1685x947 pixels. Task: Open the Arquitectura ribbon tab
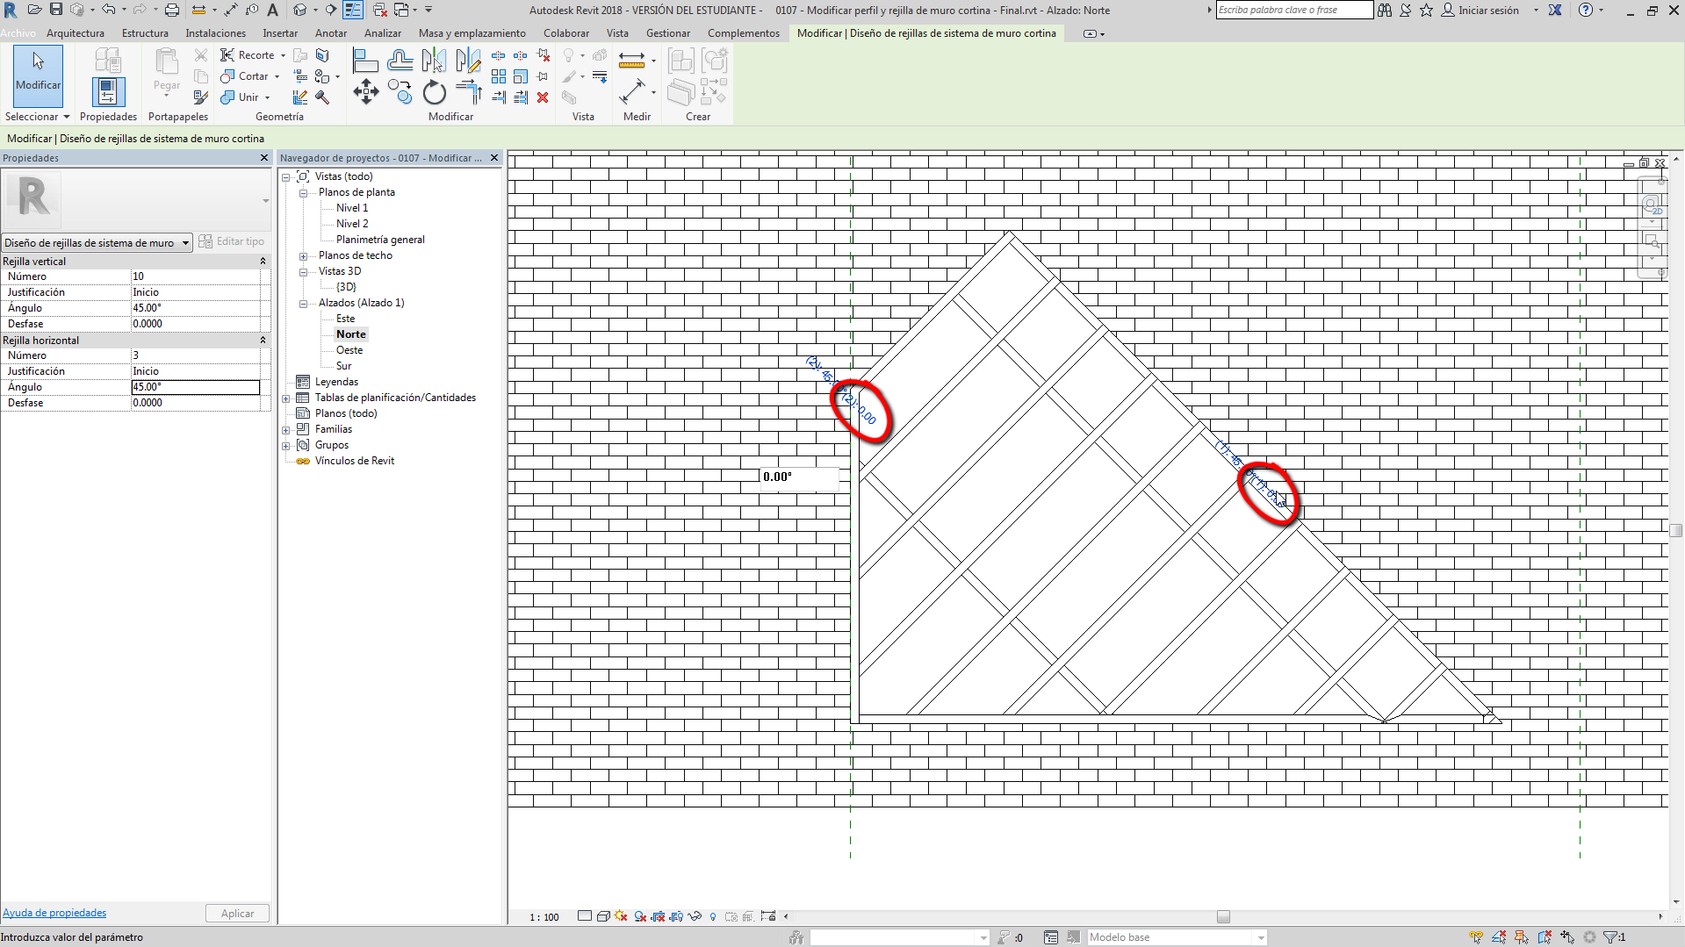(76, 33)
